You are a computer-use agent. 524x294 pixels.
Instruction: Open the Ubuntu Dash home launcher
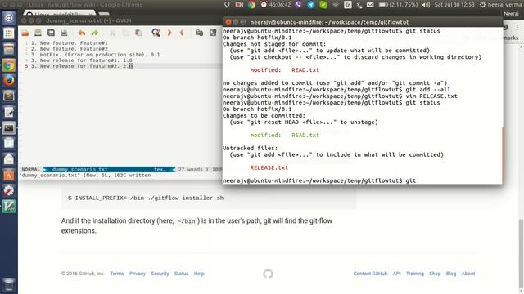coord(9,18)
